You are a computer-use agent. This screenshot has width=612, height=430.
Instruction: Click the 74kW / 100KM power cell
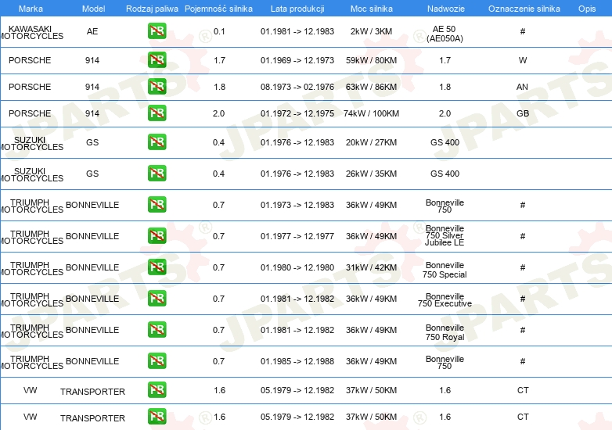(371, 113)
